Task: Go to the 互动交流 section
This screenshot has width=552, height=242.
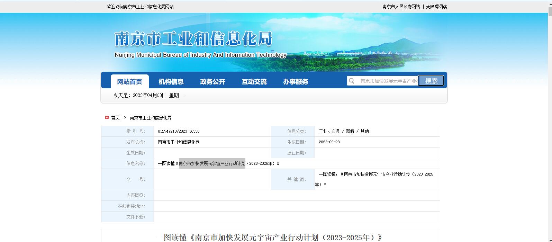Action: 254,82
